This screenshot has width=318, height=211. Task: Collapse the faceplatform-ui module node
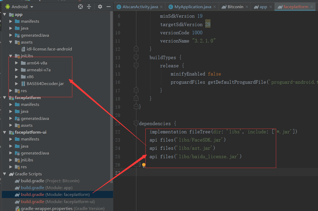(x=5, y=132)
